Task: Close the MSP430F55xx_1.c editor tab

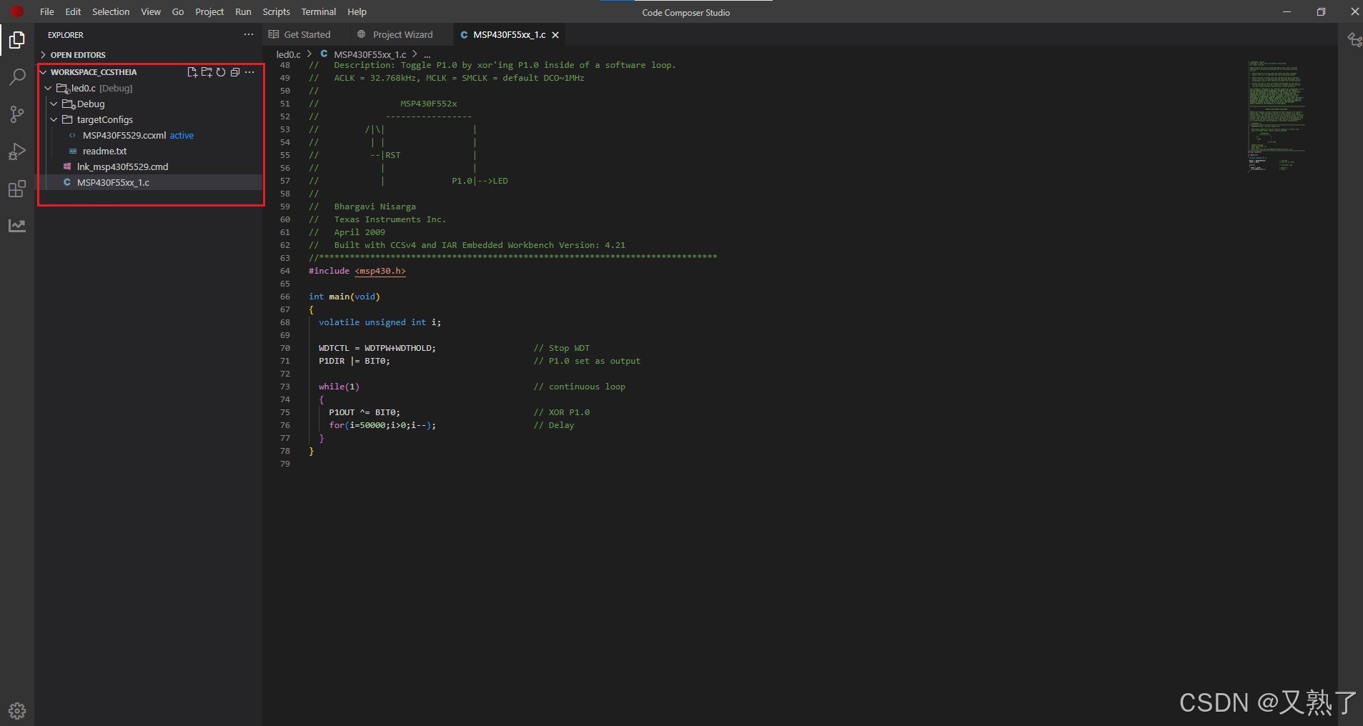Action: [x=555, y=34]
